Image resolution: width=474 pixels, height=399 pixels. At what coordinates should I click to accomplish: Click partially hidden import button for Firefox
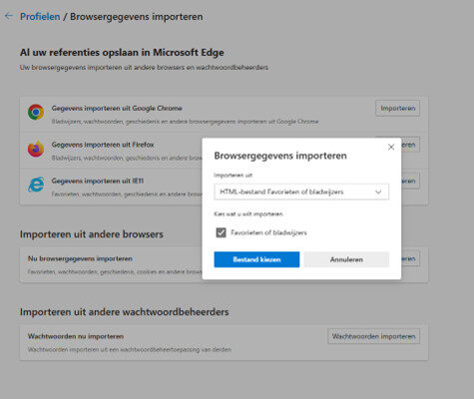tap(410, 145)
